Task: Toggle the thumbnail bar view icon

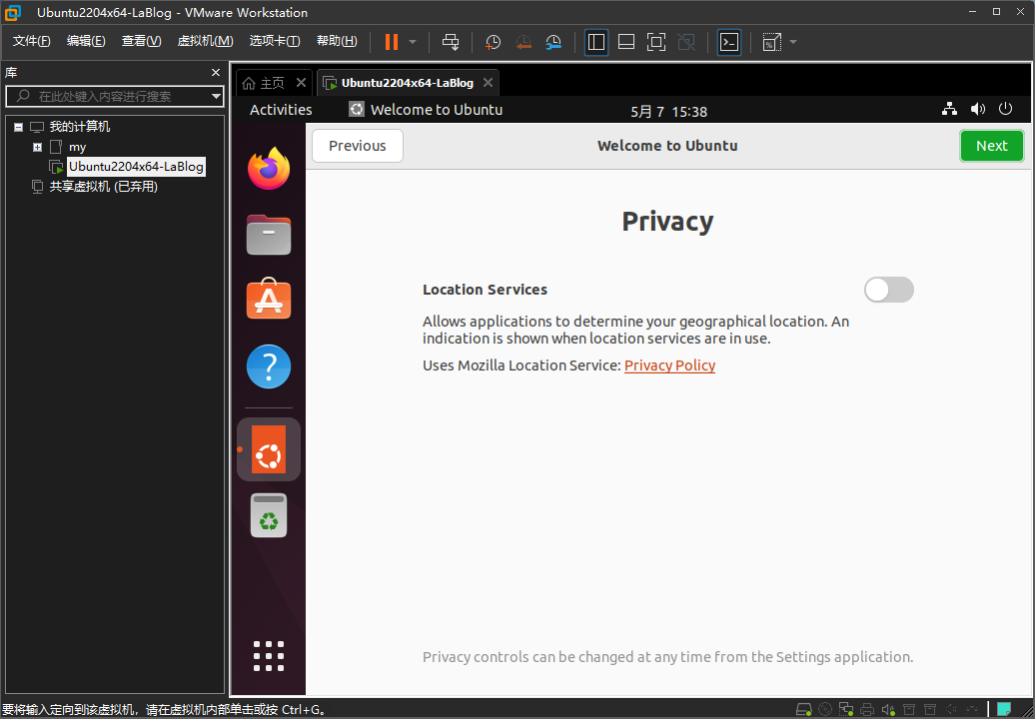Action: tap(626, 42)
